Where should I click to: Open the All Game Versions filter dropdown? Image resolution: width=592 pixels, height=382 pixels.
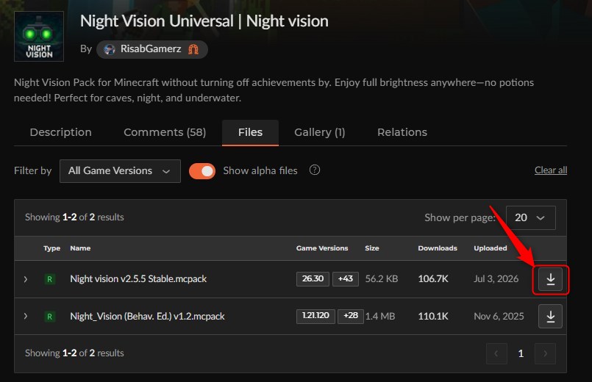[x=120, y=171]
